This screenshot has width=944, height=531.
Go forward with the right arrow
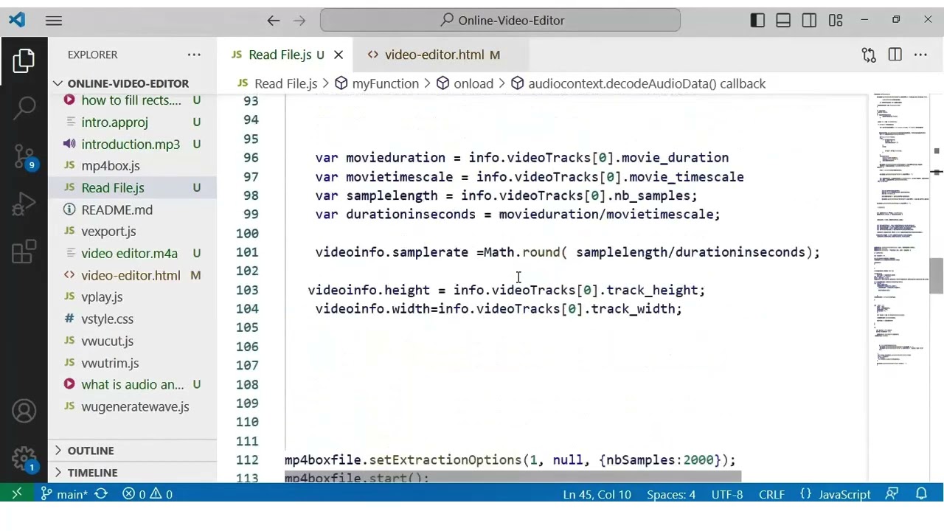(x=299, y=21)
